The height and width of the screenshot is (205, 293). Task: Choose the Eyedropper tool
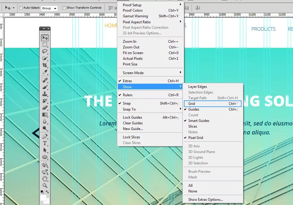coord(45,72)
